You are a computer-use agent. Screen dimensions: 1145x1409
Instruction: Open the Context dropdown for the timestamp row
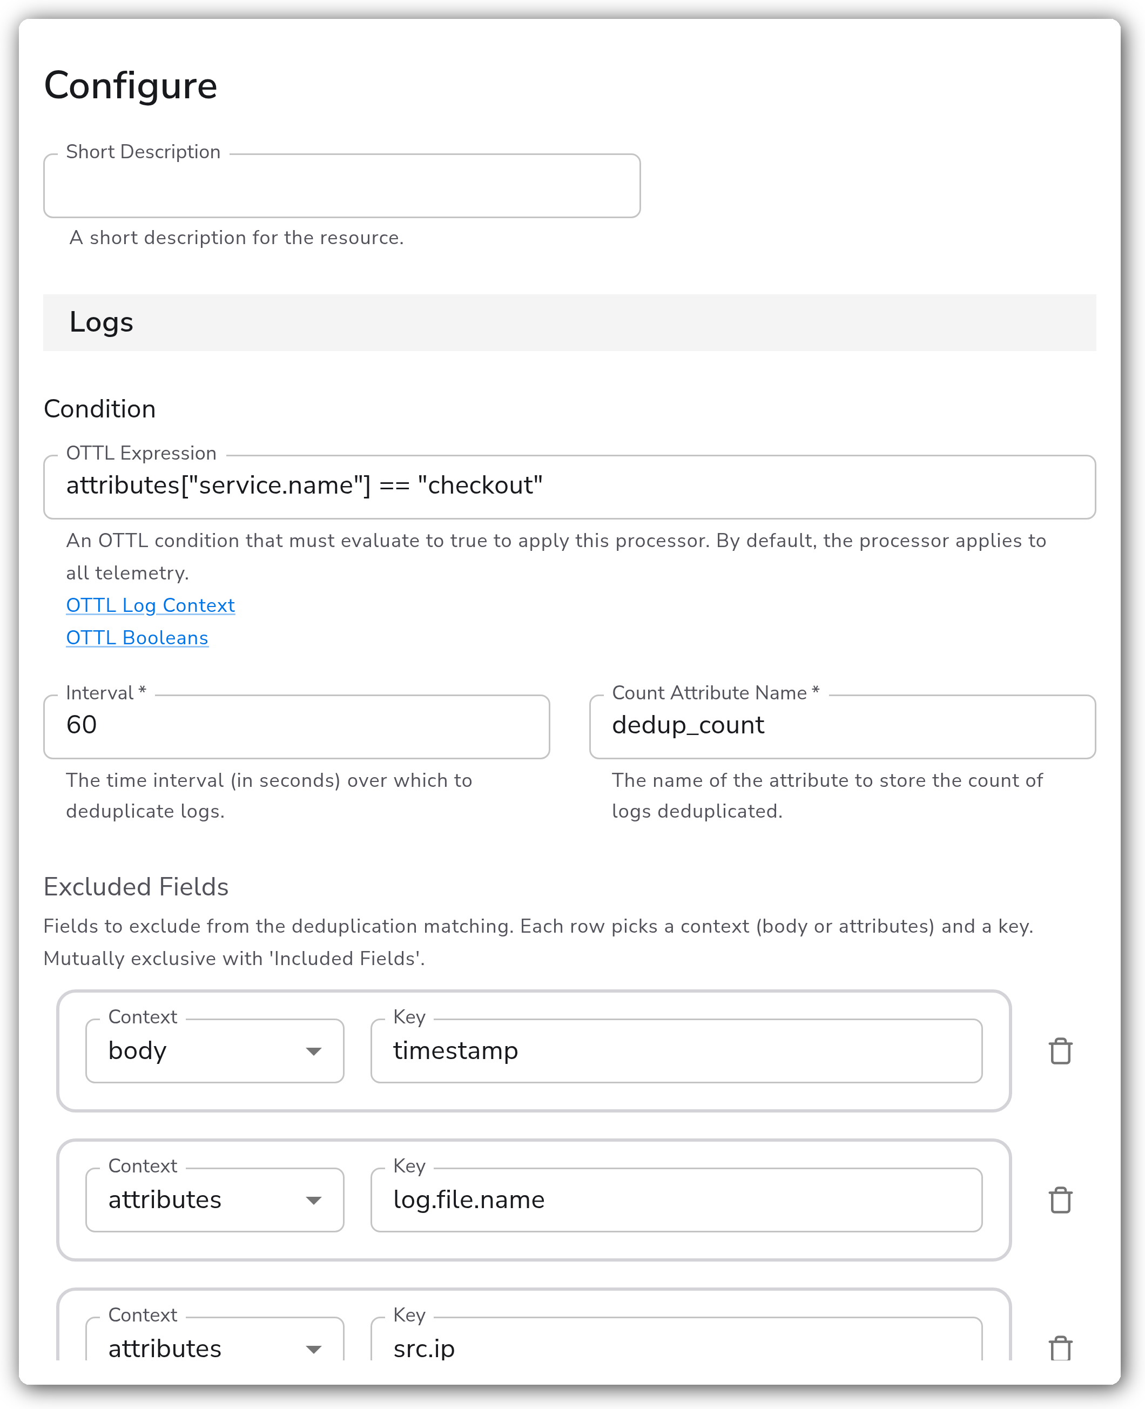pyautogui.click(x=215, y=1051)
